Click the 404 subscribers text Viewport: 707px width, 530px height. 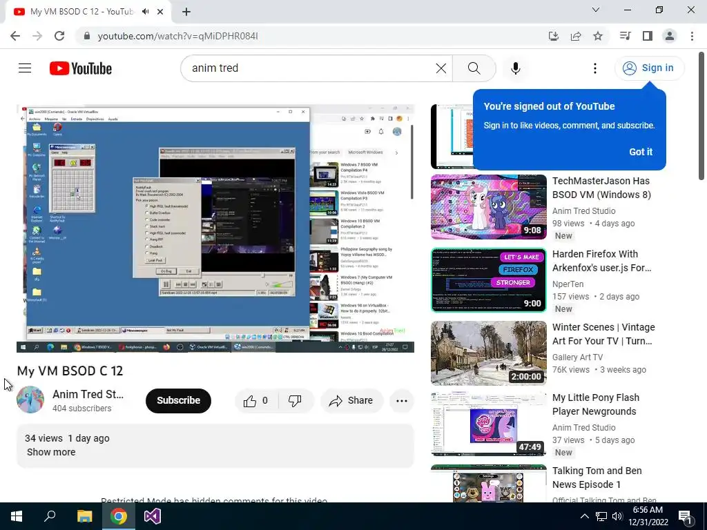(x=81, y=409)
